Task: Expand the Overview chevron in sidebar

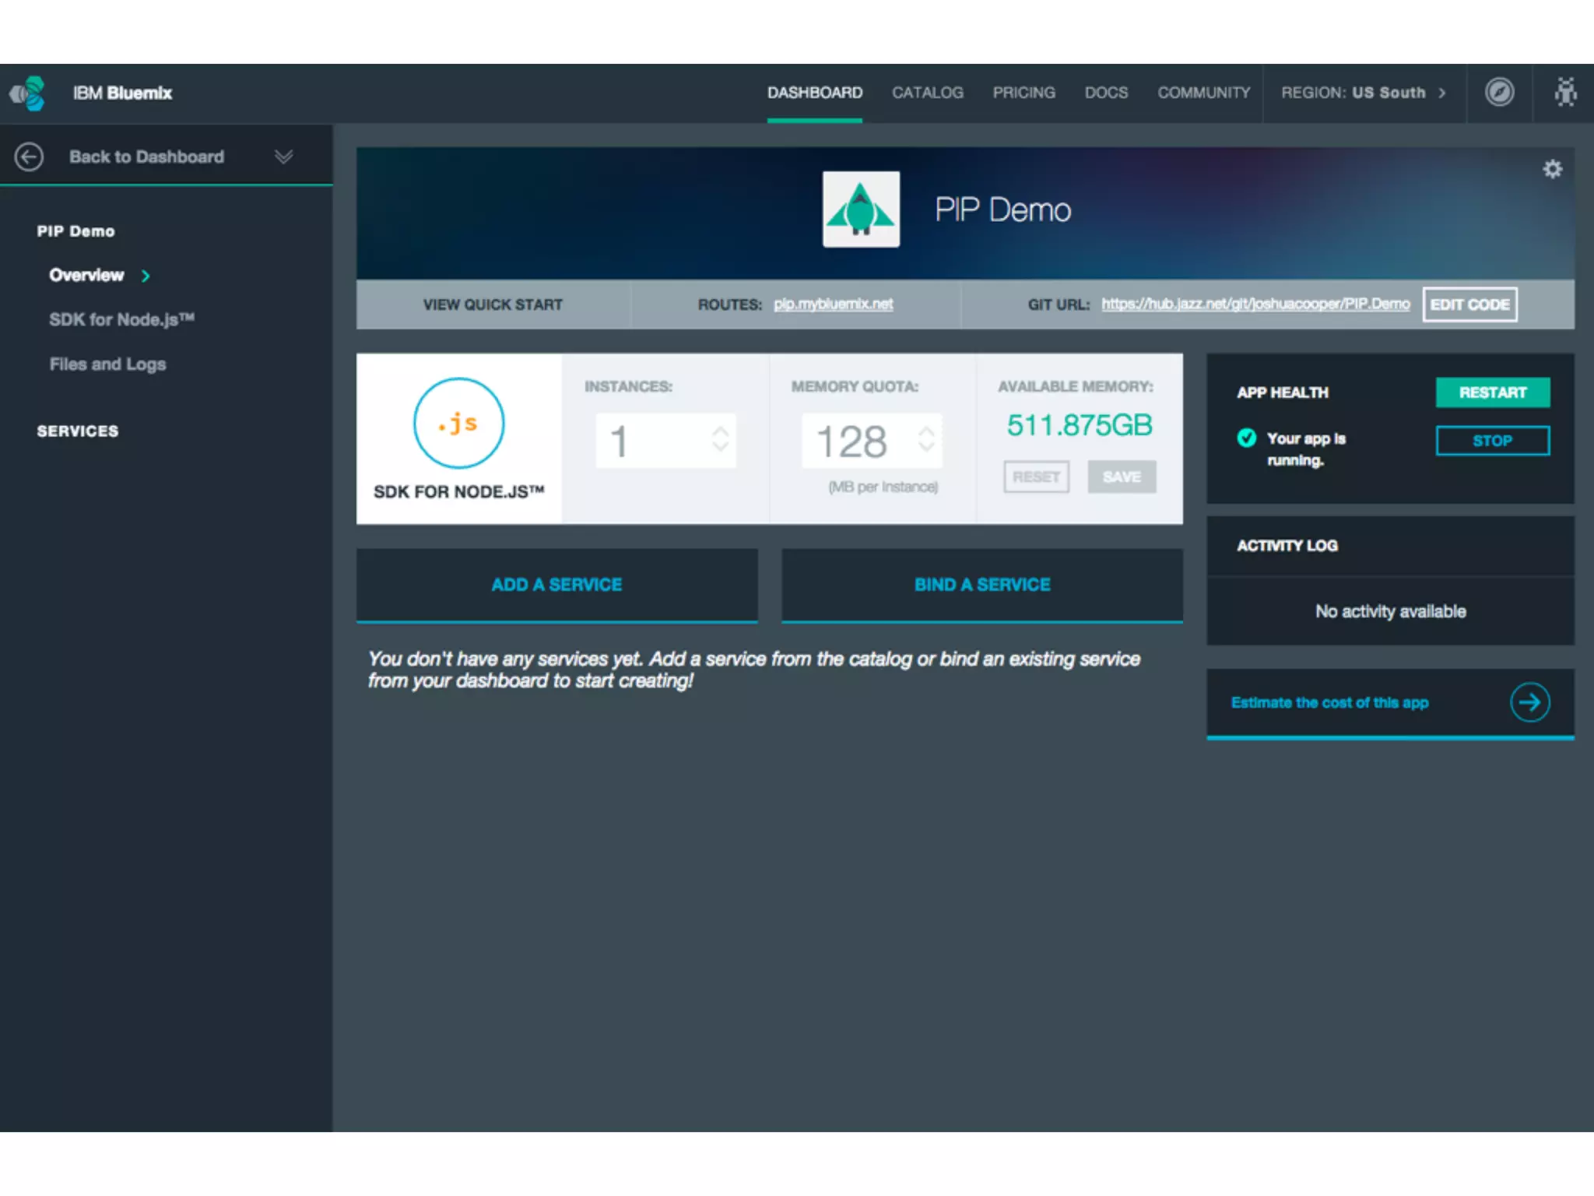Action: [146, 276]
